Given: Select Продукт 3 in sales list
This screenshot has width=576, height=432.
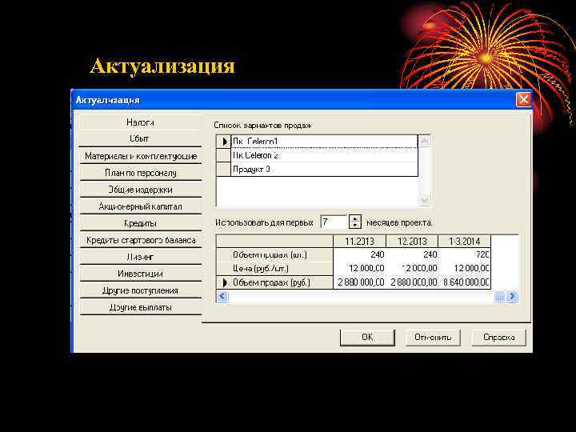Looking at the screenshot, I should [324, 170].
